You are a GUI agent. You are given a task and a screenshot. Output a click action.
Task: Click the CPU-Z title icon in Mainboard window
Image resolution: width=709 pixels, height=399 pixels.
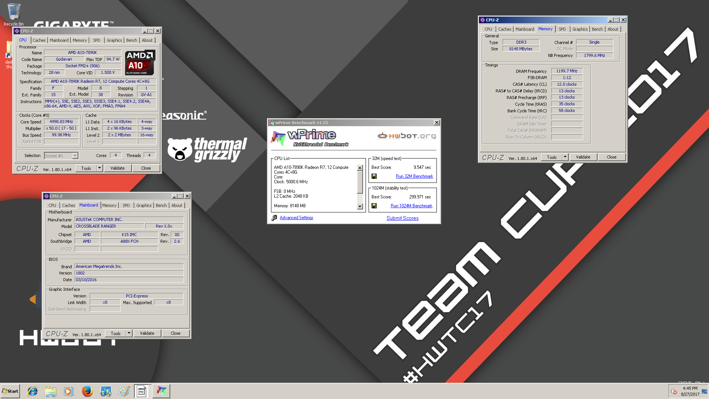point(47,196)
